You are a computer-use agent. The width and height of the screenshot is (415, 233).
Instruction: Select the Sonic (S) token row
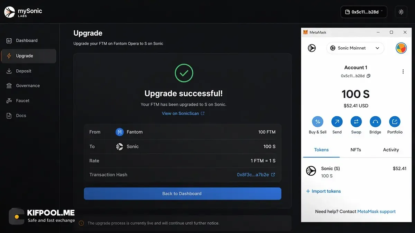pyautogui.click(x=356, y=172)
